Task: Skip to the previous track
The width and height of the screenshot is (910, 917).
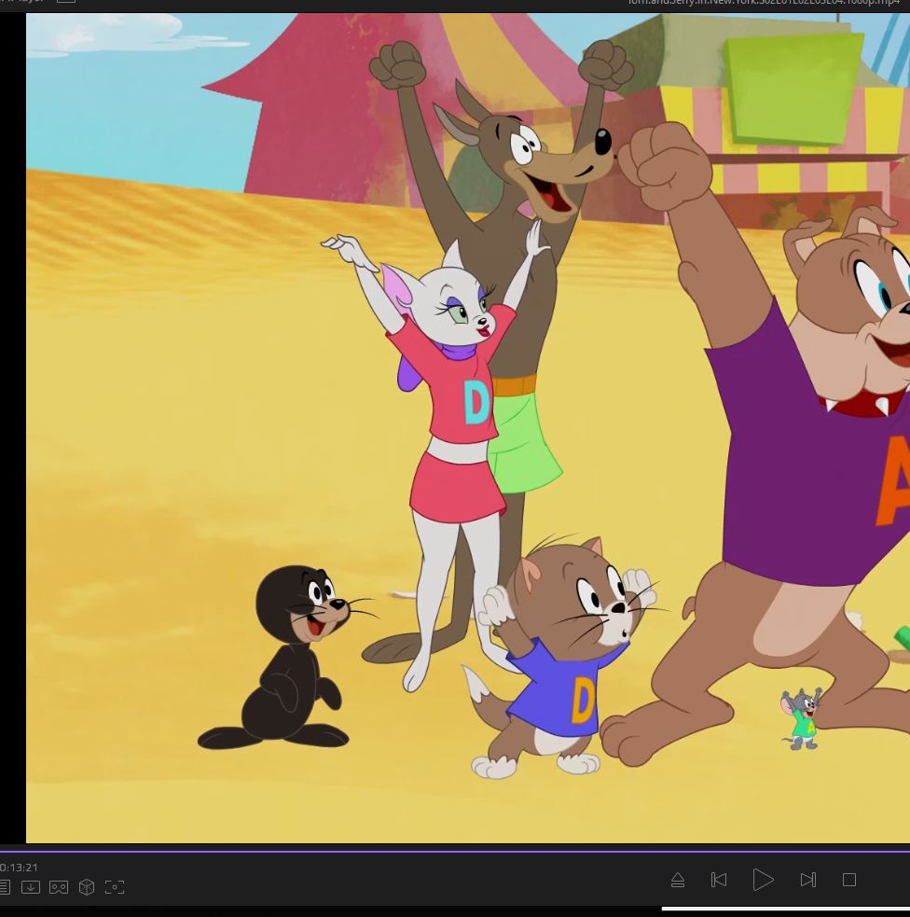Action: [719, 880]
